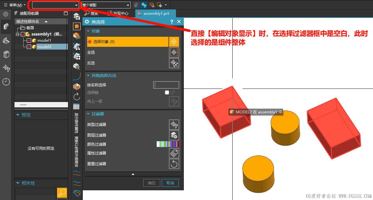
Task: Click the 重置过滤器 reset icon
Action: (174, 164)
